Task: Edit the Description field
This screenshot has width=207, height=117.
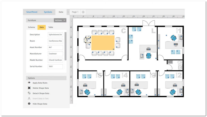Action: pyautogui.click(x=55, y=35)
